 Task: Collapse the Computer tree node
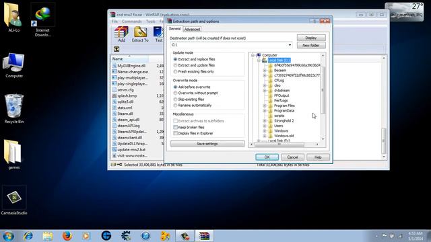click(253, 55)
